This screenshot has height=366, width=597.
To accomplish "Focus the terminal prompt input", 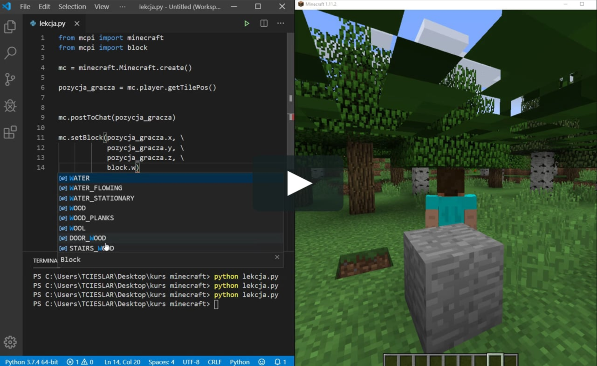I will coord(216,304).
